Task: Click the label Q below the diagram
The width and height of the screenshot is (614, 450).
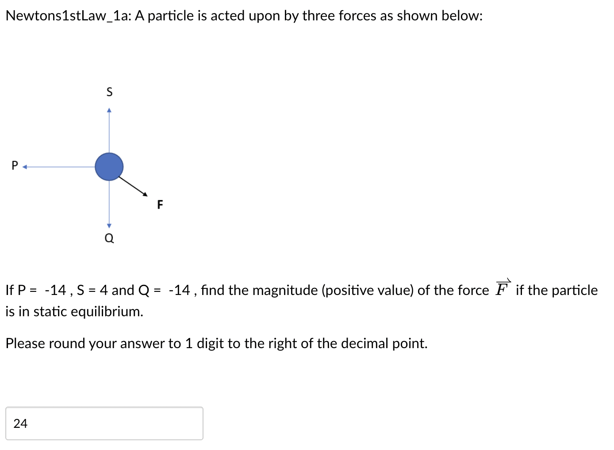Action: coord(109,238)
